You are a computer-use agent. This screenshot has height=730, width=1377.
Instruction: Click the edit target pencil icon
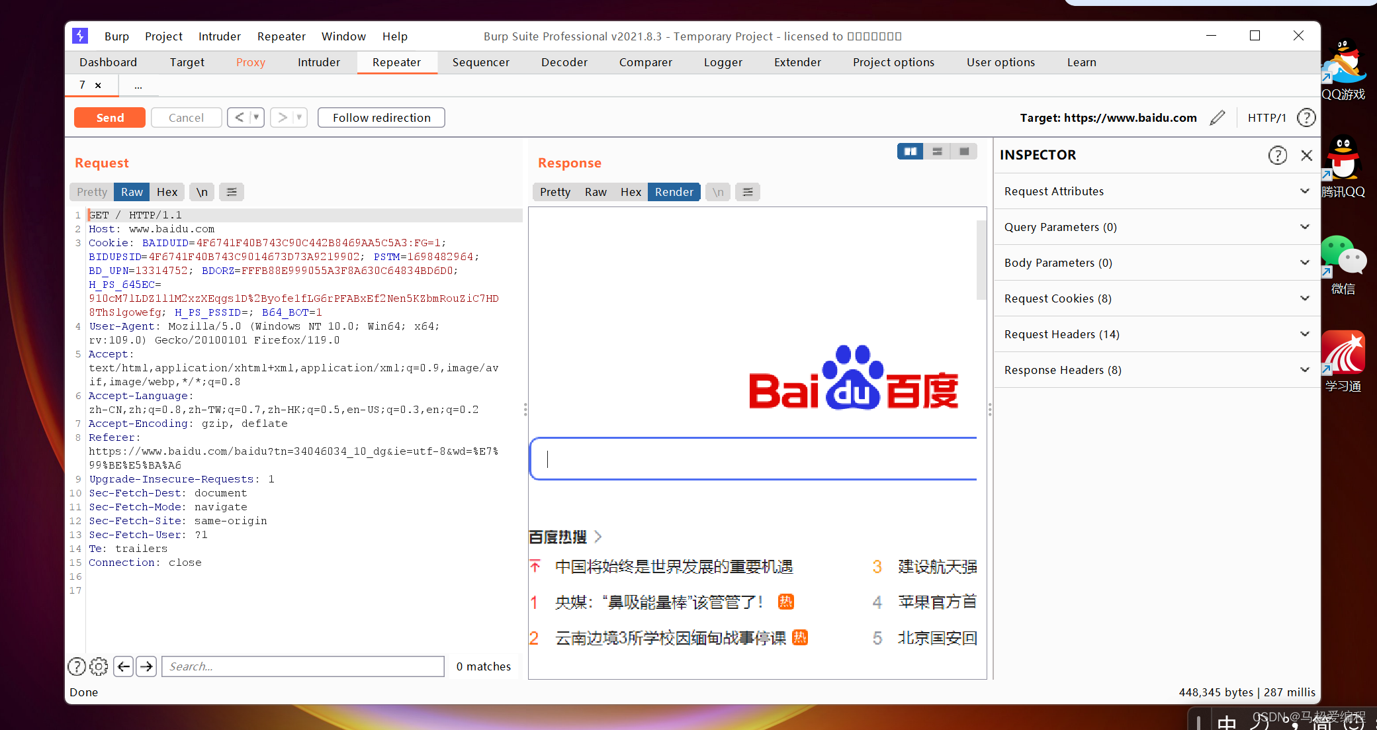tap(1217, 118)
